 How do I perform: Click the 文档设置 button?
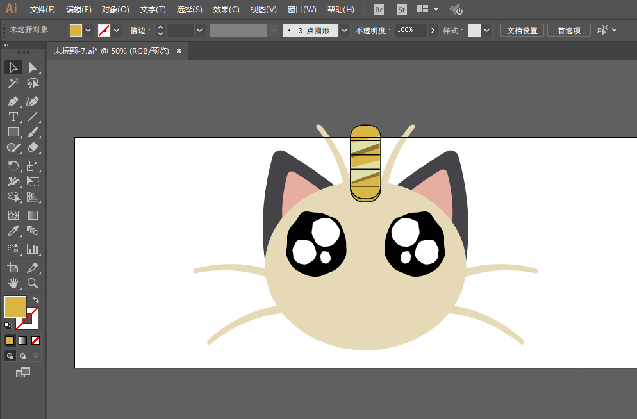tap(522, 31)
